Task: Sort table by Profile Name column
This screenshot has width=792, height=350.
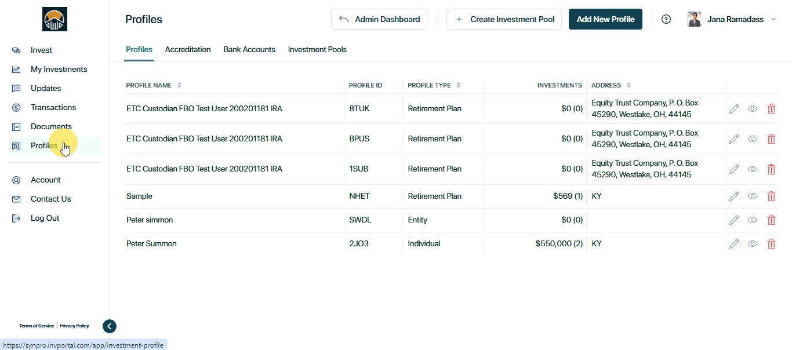Action: pos(179,85)
